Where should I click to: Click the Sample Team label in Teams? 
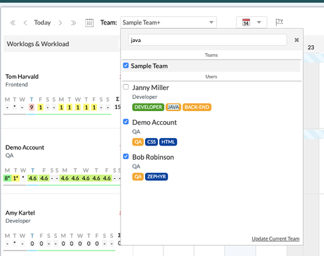click(x=149, y=66)
